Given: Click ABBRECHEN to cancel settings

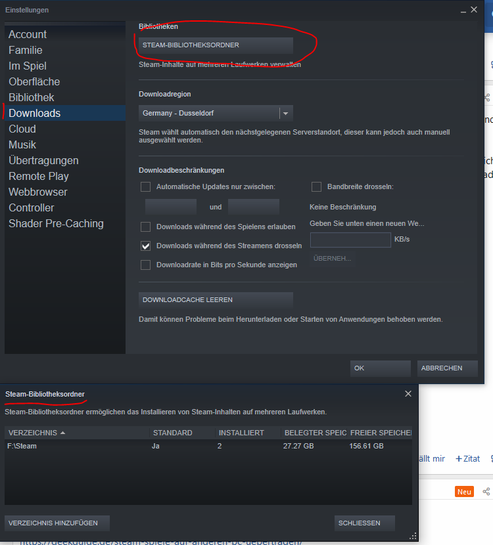Looking at the screenshot, I should pyautogui.click(x=448, y=368).
